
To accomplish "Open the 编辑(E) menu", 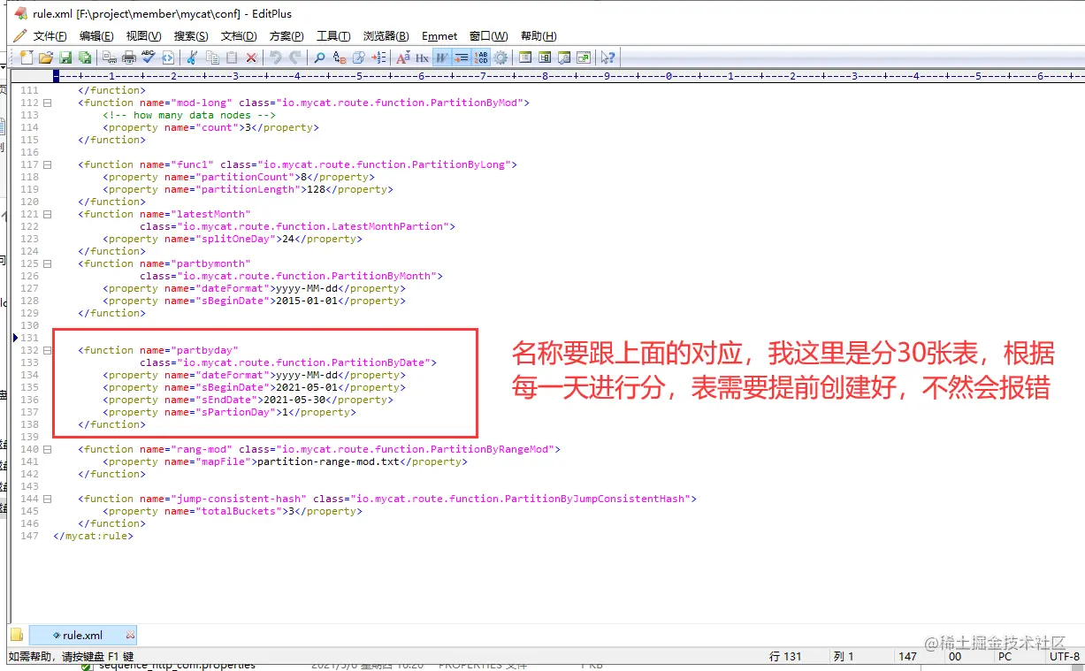I will [x=96, y=36].
